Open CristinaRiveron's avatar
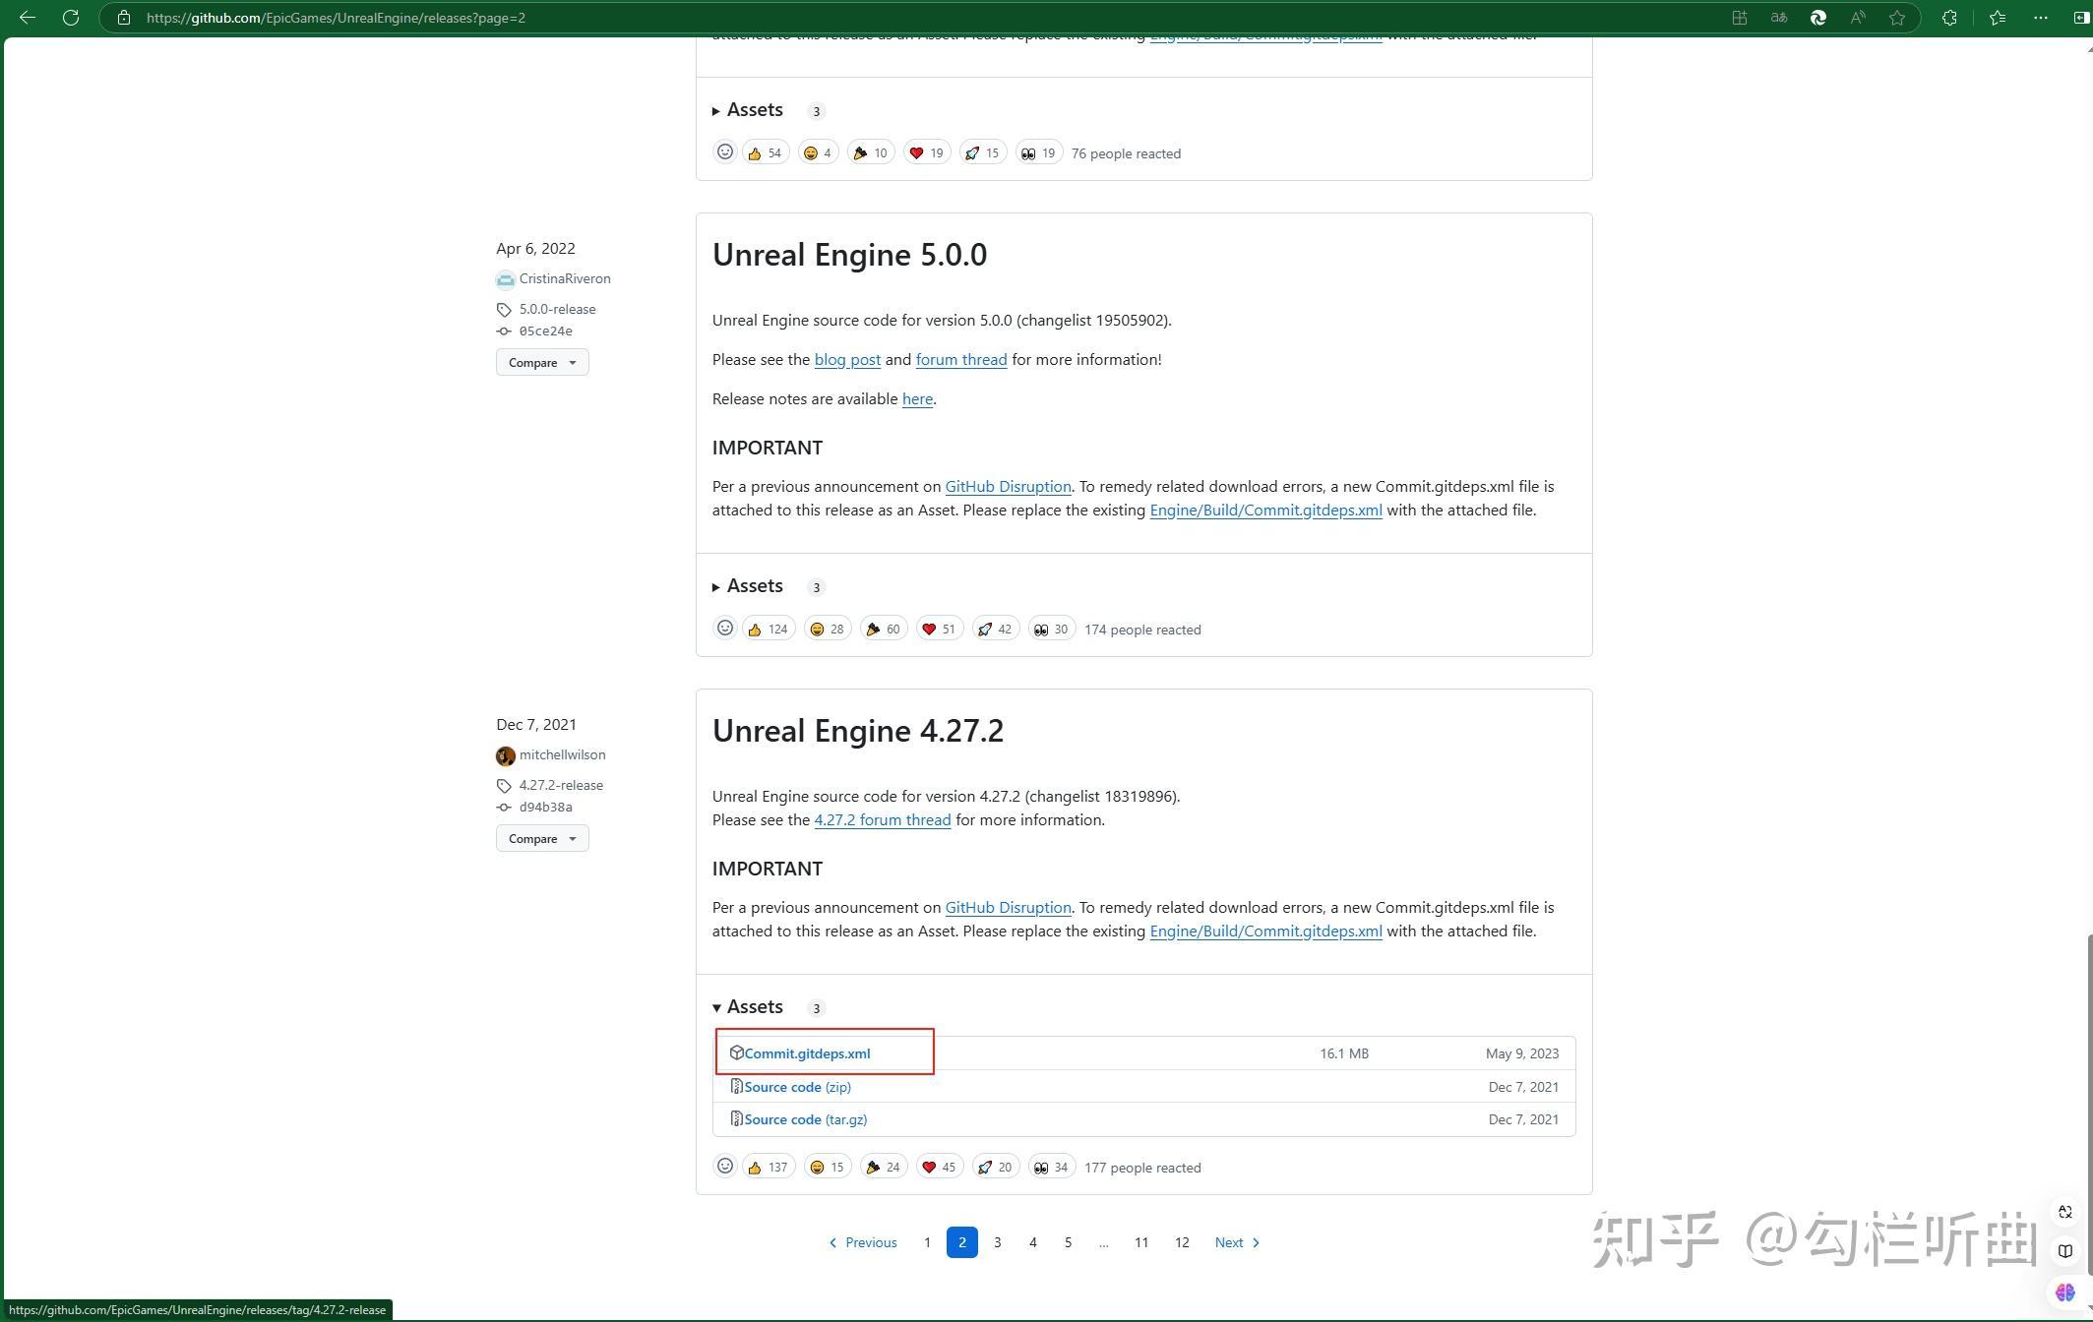This screenshot has height=1322, width=2093. [505, 279]
